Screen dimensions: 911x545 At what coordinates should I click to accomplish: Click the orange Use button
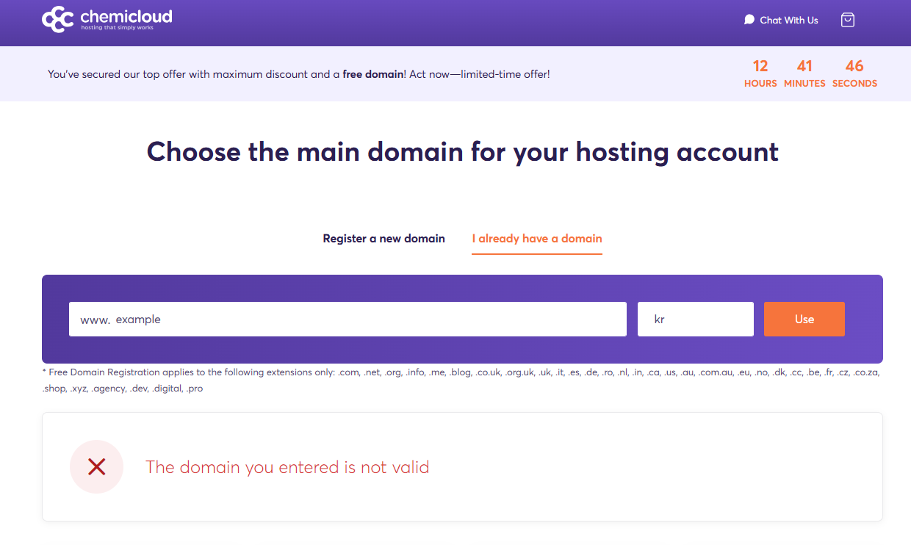pyautogui.click(x=804, y=319)
